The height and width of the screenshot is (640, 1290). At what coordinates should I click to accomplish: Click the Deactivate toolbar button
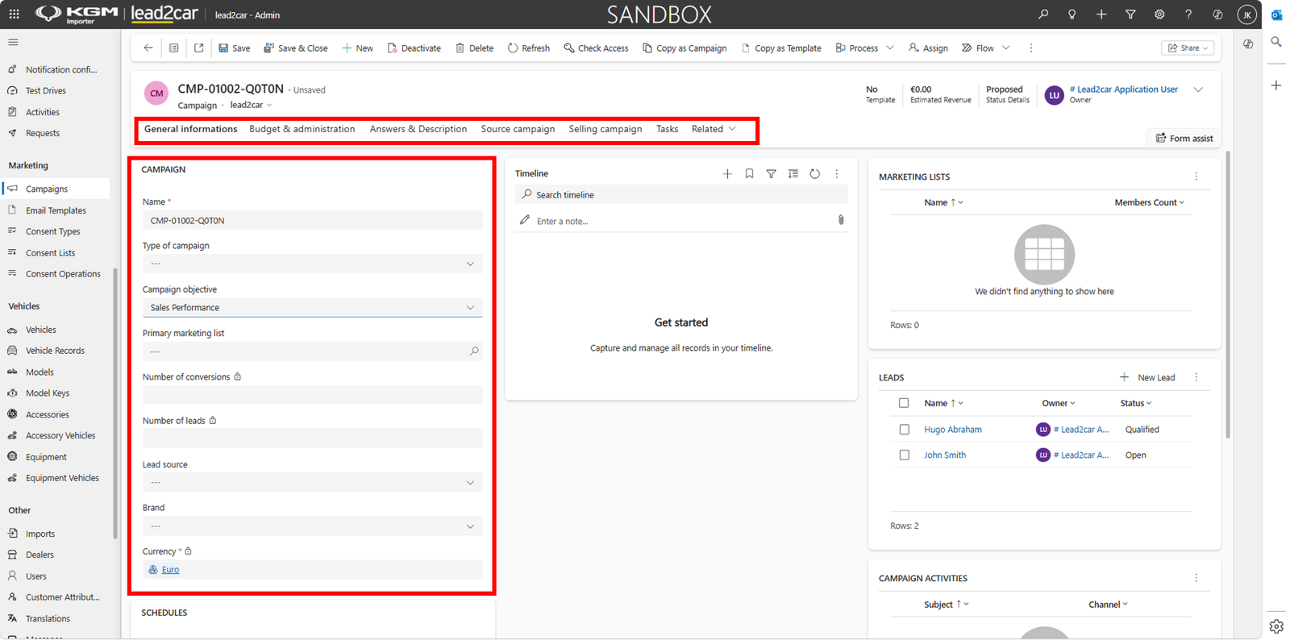(x=414, y=48)
